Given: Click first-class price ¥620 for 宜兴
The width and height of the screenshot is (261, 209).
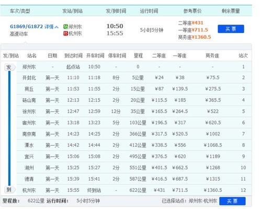Looking at the screenshot, I should tap(180, 157).
